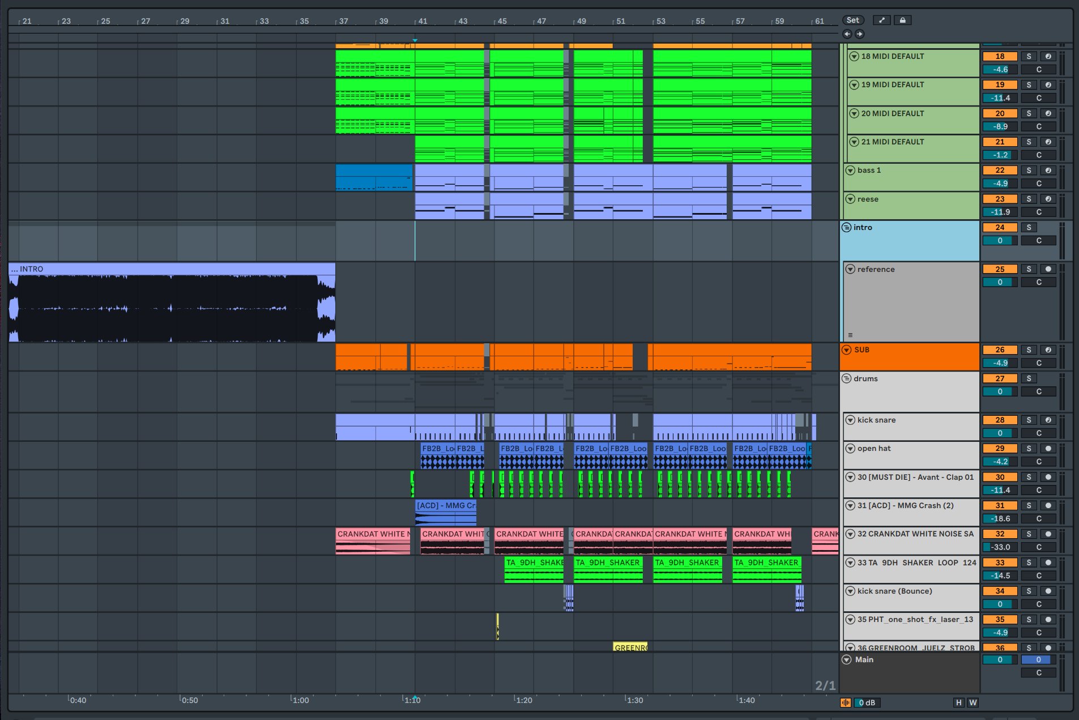Click the W optimize width button
1079x720 pixels.
pos(973,702)
